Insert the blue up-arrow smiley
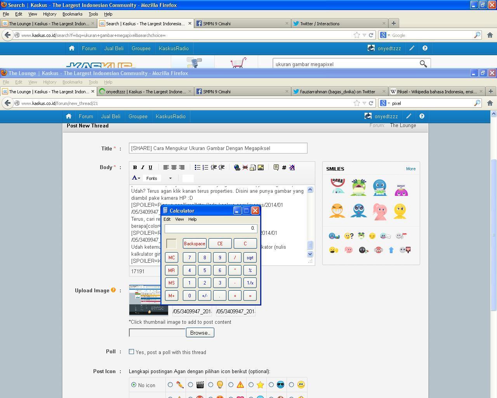497x398 pixels. click(x=391, y=250)
